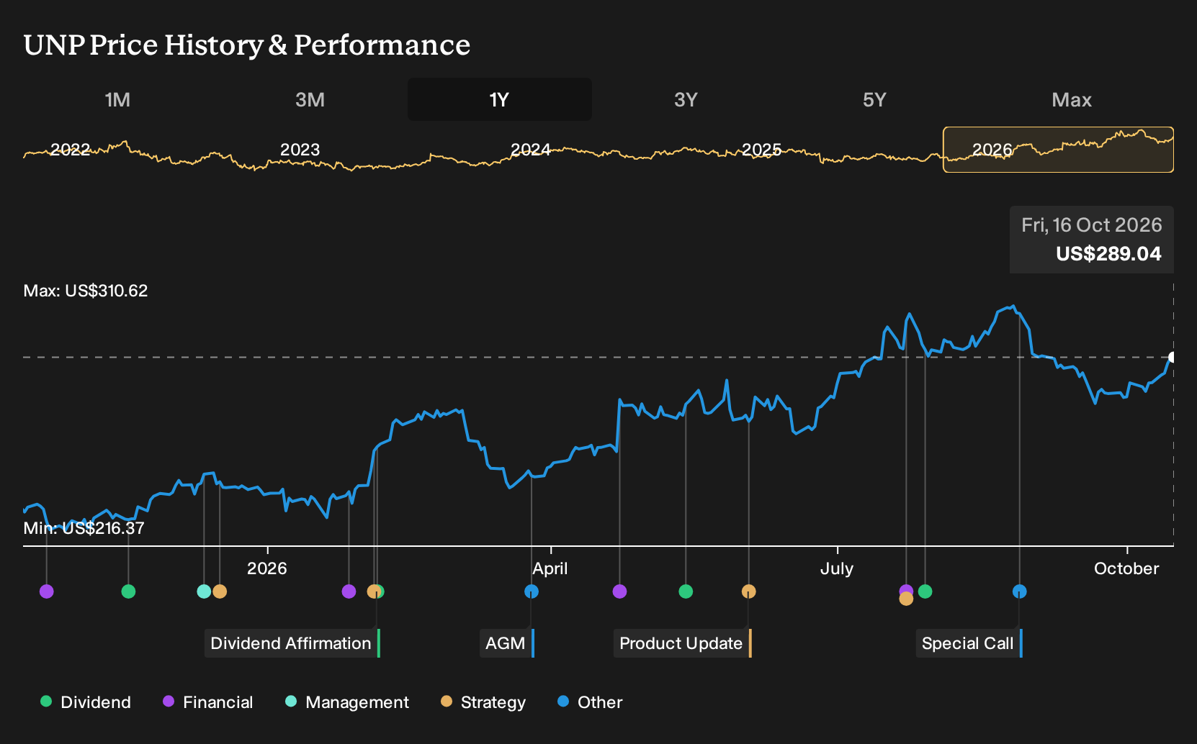Choose the 5Y time range
This screenshot has width=1197, height=744.
click(874, 99)
